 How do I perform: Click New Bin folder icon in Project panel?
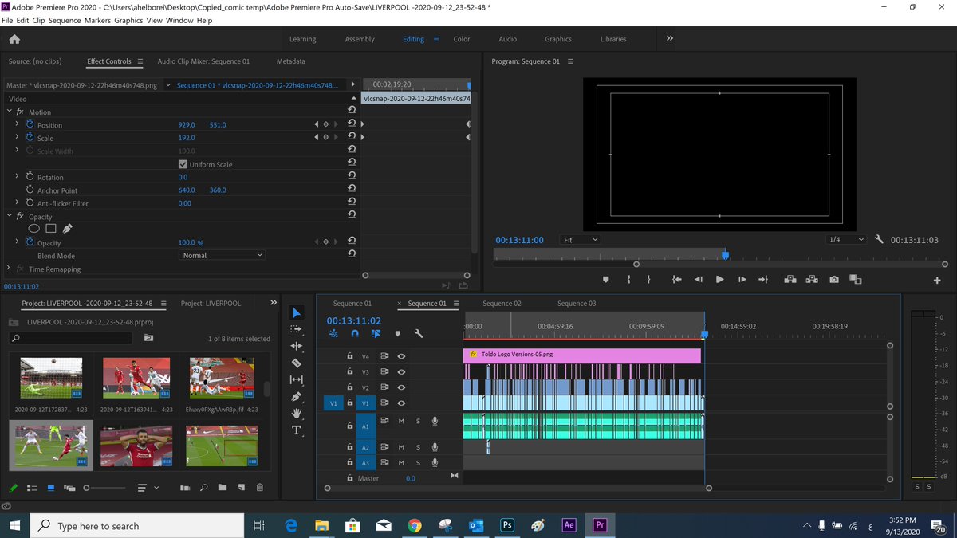[x=223, y=487]
